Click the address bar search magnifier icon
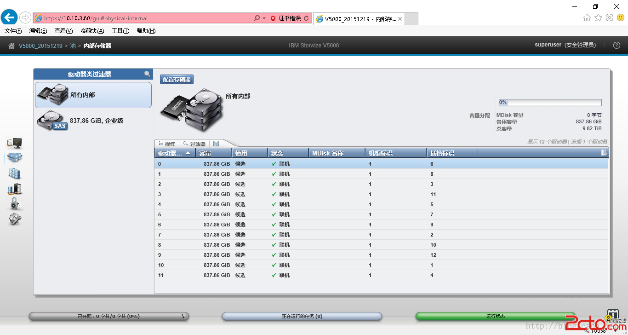The image size is (628, 335). pos(257,18)
